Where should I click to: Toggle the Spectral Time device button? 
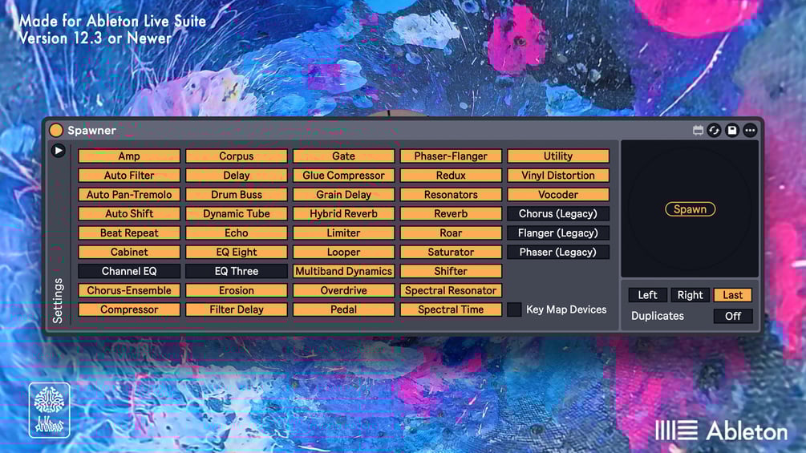[451, 309]
